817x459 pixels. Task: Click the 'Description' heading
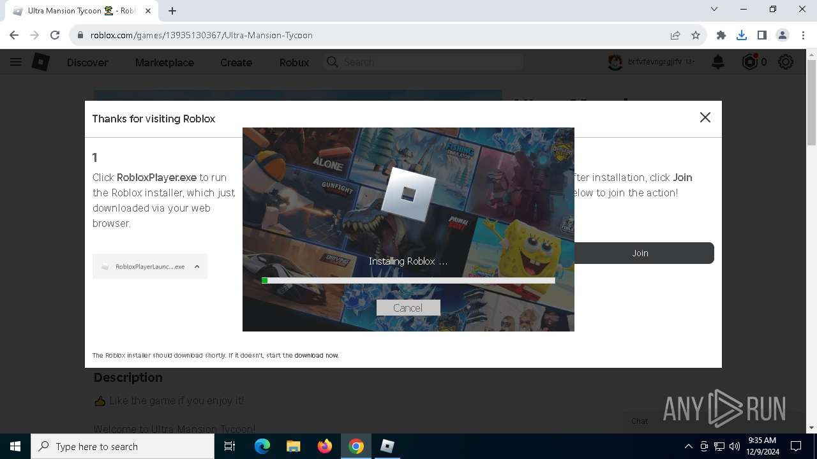pos(128,377)
